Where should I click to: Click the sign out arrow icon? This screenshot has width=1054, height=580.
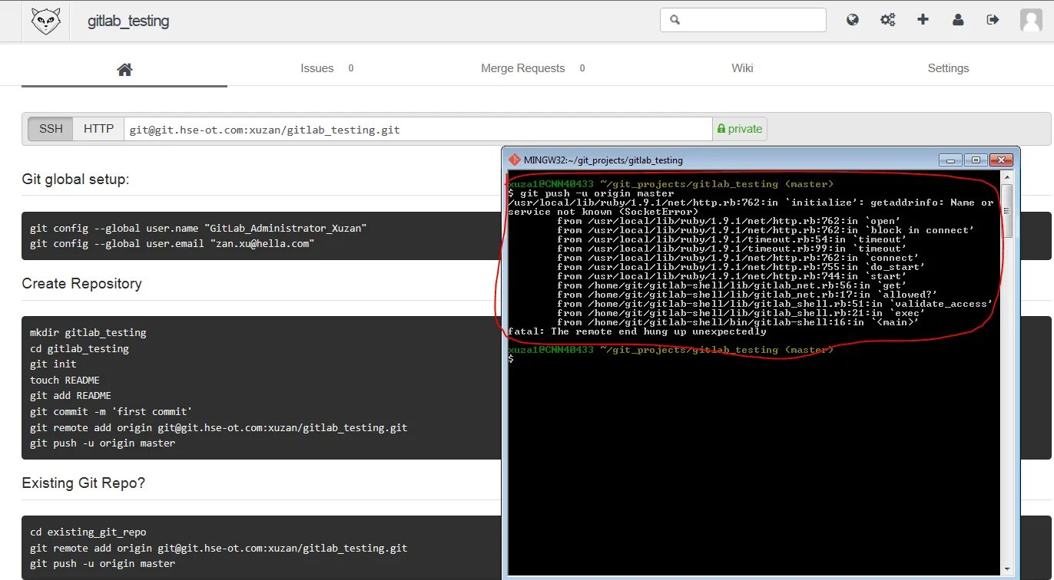[993, 20]
